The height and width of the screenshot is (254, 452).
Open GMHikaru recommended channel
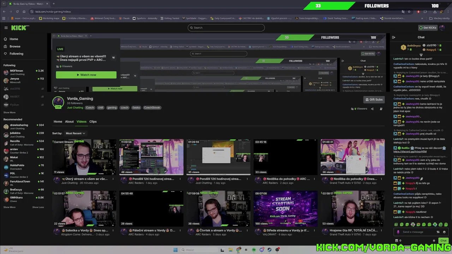(23, 199)
